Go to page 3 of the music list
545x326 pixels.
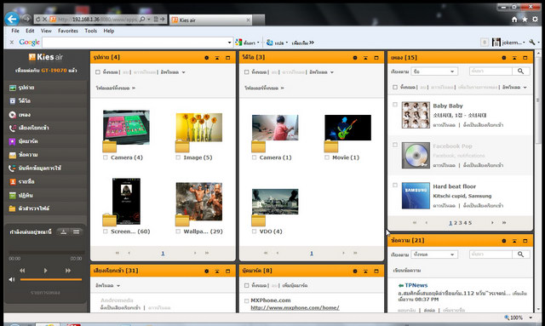[x=460, y=223]
